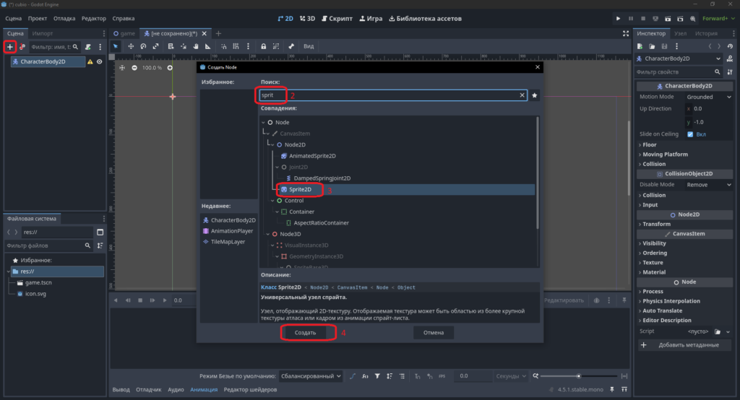Click the instance child scene link icon
This screenshot has height=400, width=740.
click(22, 47)
